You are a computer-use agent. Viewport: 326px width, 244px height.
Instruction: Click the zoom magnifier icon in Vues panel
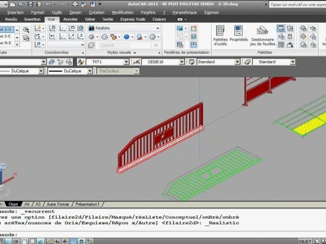pyautogui.click(x=26, y=30)
